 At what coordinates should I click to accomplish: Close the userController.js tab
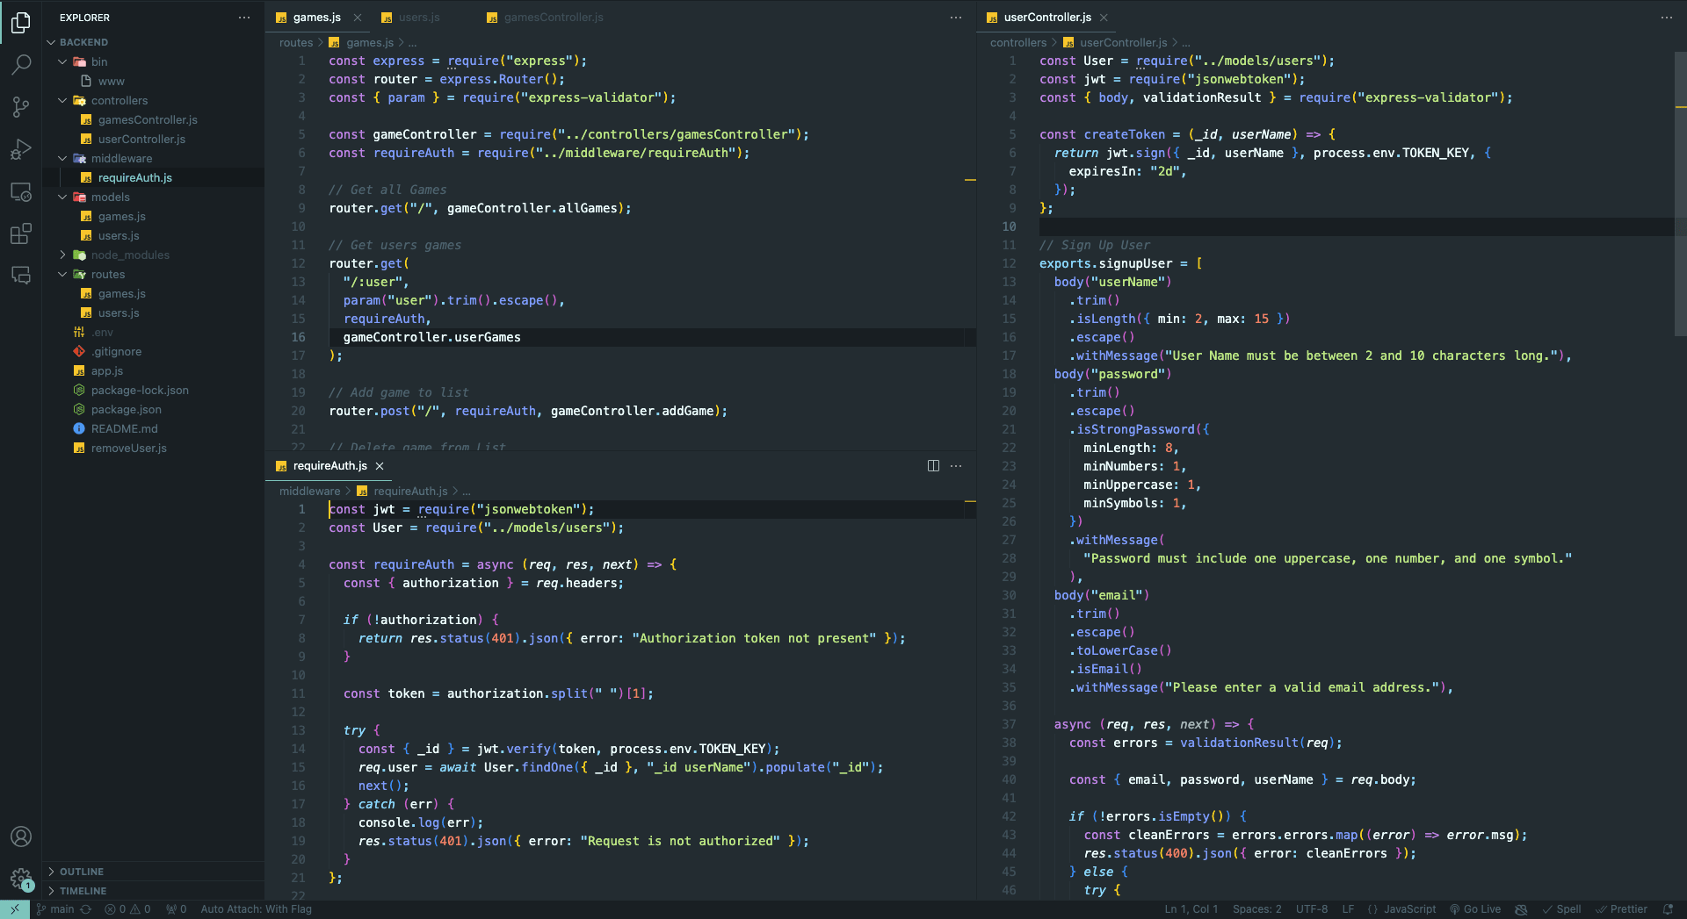point(1104,18)
